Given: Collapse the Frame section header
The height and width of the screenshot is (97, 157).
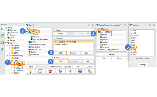Looking at the screenshot, I should pos(54,30).
